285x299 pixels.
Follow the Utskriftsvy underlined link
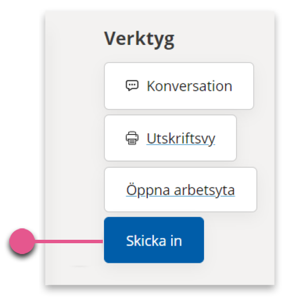[x=181, y=139]
